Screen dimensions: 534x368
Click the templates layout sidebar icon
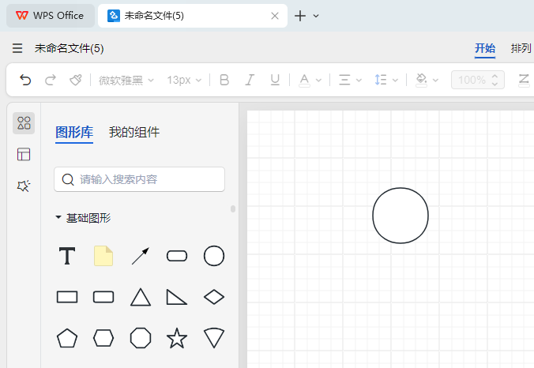(x=24, y=154)
